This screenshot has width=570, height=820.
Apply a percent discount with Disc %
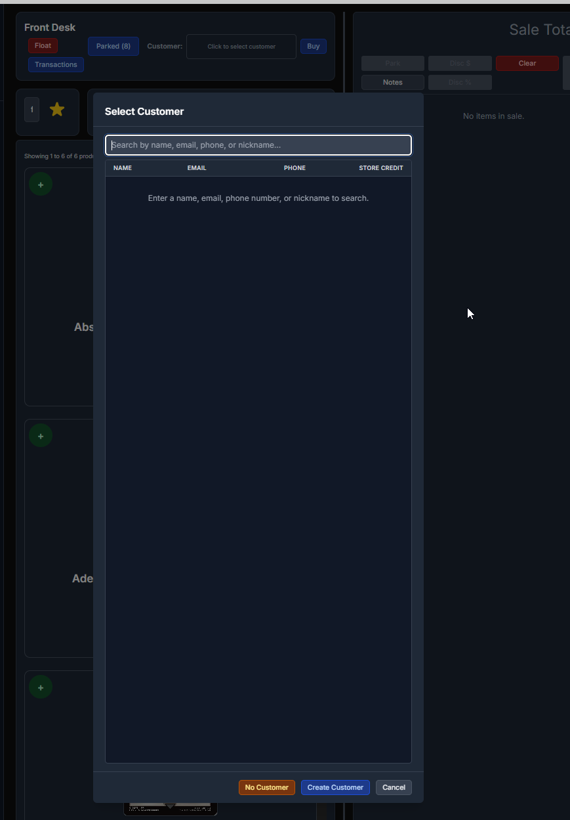click(x=460, y=82)
